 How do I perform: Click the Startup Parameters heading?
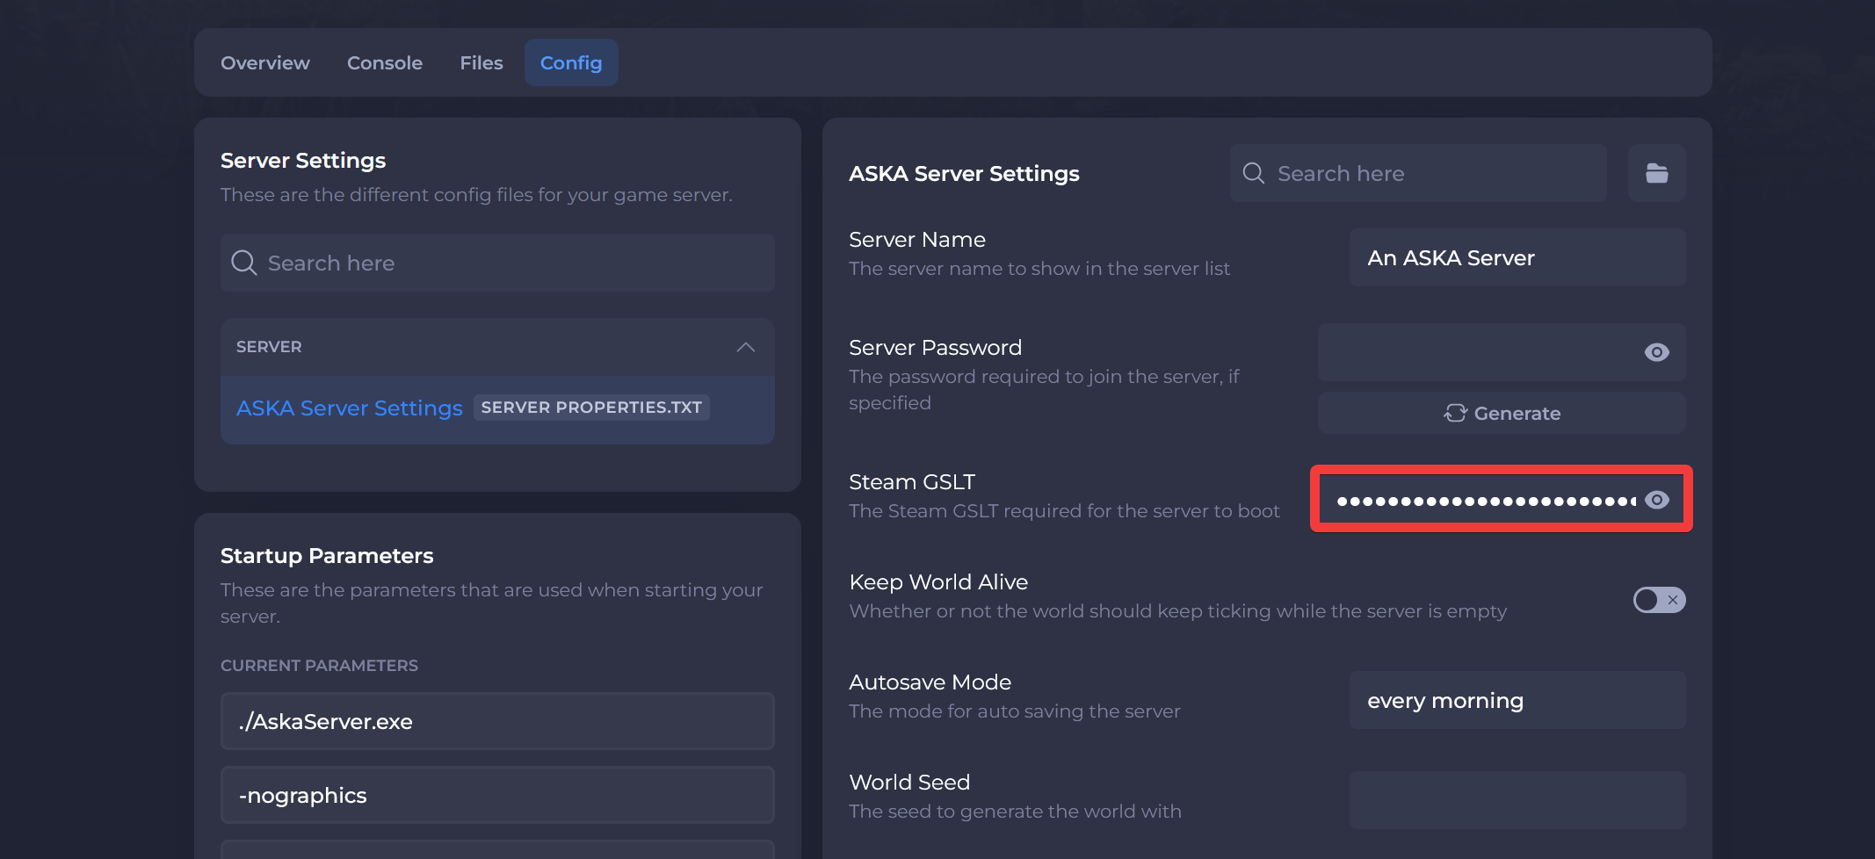click(x=327, y=556)
